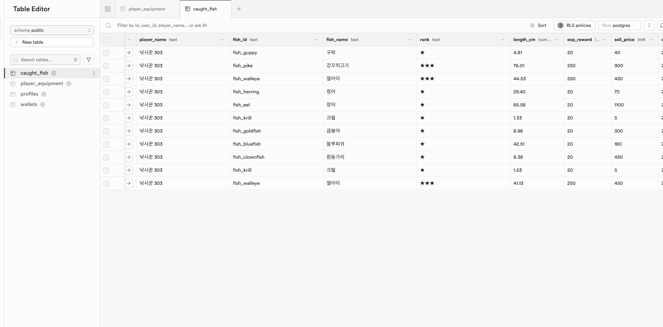Select the sell_price cell 900

[635, 66]
